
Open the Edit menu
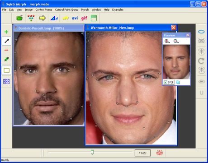click(x=11, y=10)
